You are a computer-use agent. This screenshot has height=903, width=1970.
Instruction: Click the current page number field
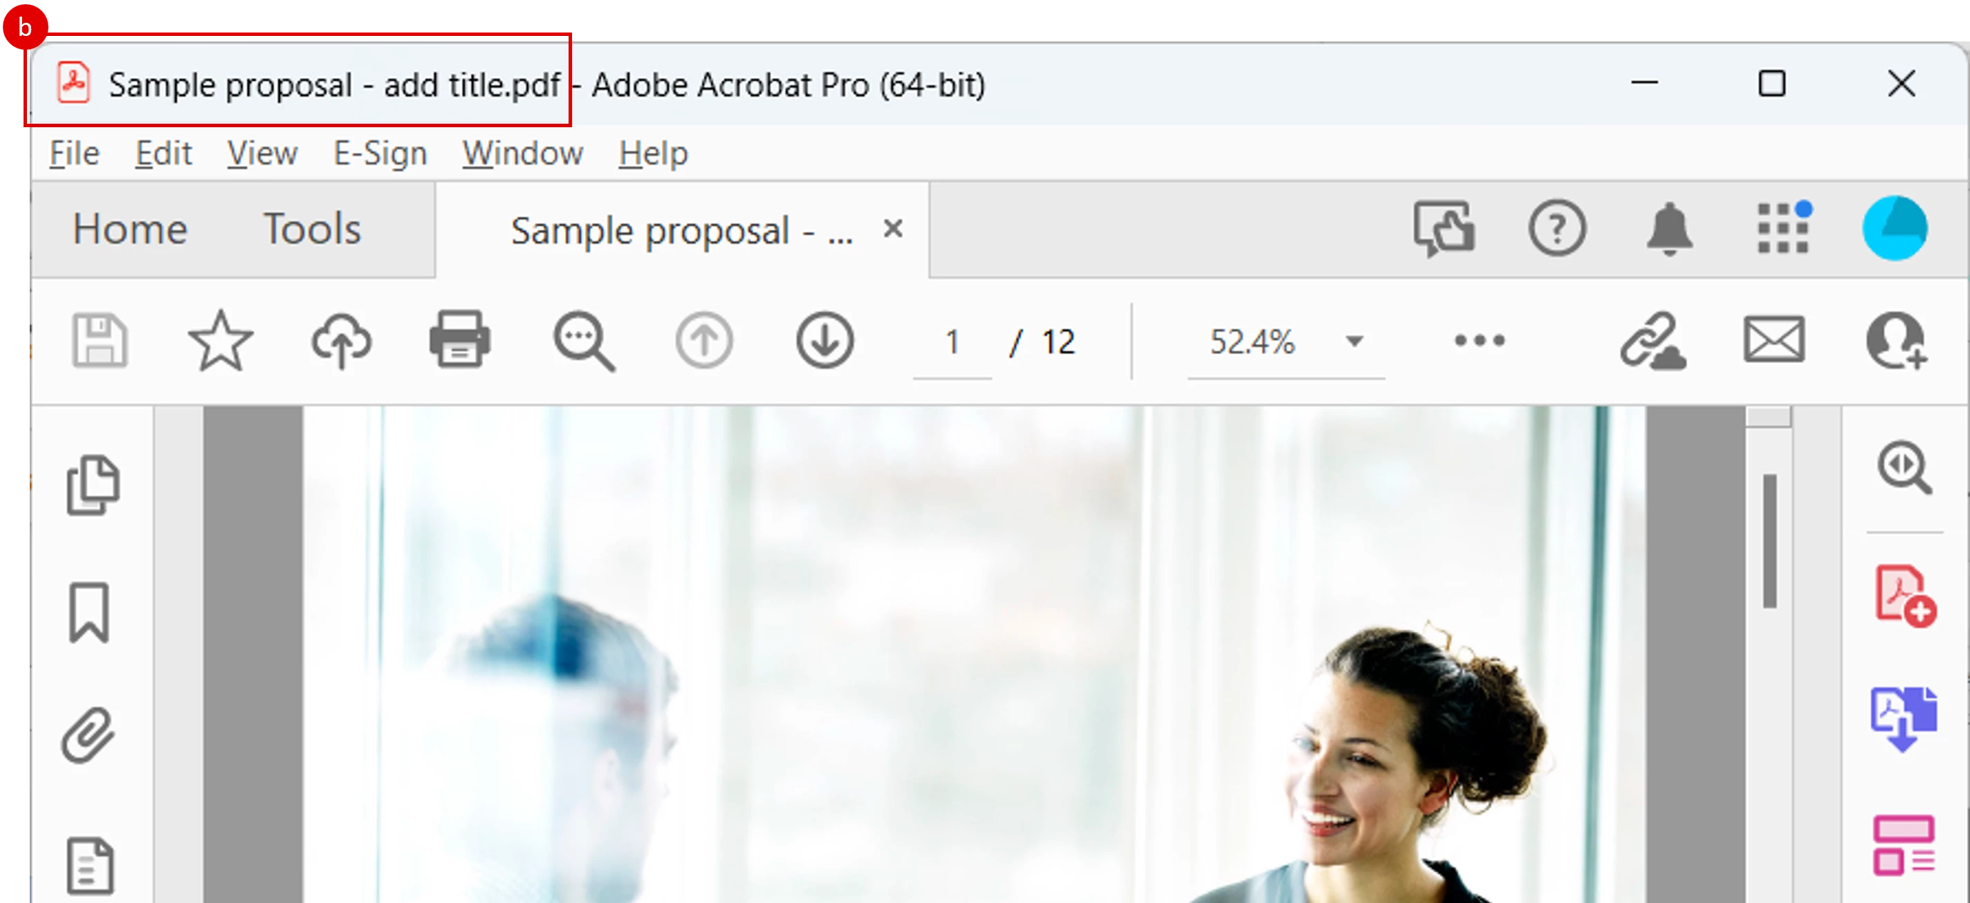point(952,342)
